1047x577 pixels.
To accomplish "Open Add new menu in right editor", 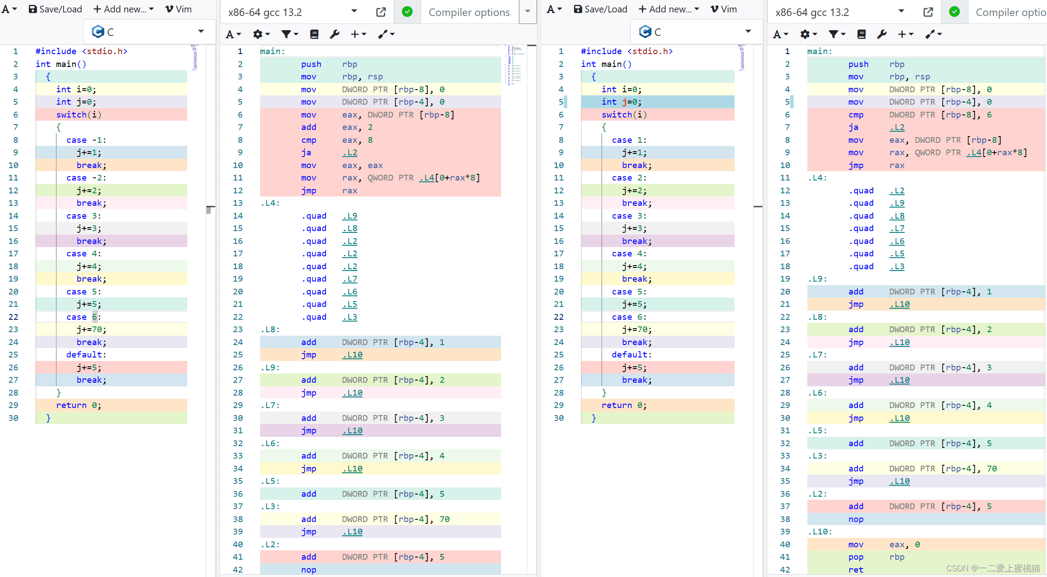I will [668, 9].
